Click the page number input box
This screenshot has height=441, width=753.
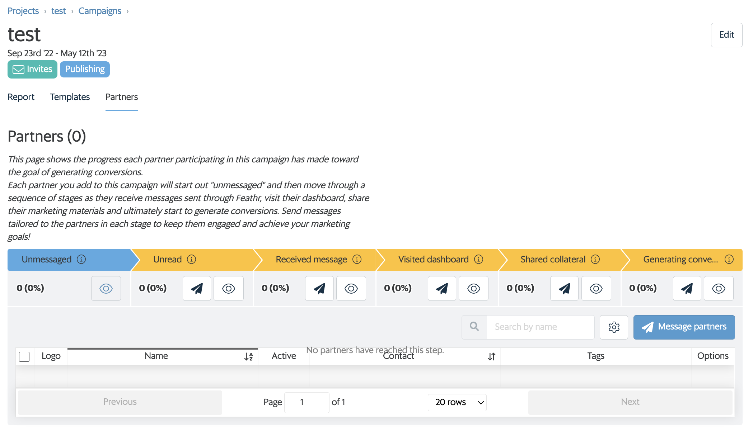(307, 402)
